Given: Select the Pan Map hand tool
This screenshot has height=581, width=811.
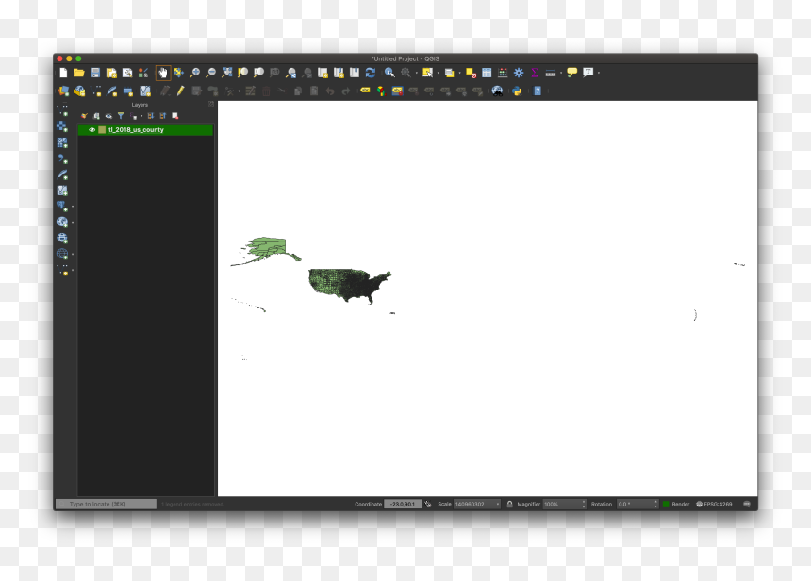Looking at the screenshot, I should (x=163, y=73).
